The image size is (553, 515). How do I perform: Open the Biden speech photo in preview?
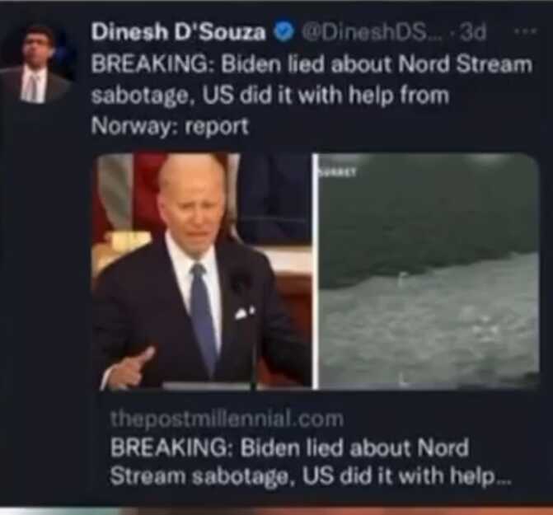(202, 271)
